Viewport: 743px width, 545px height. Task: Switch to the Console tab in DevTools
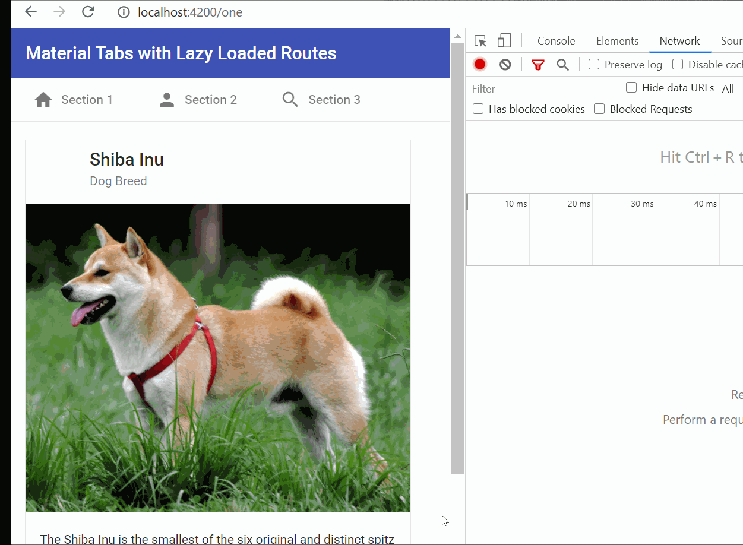[x=556, y=41]
